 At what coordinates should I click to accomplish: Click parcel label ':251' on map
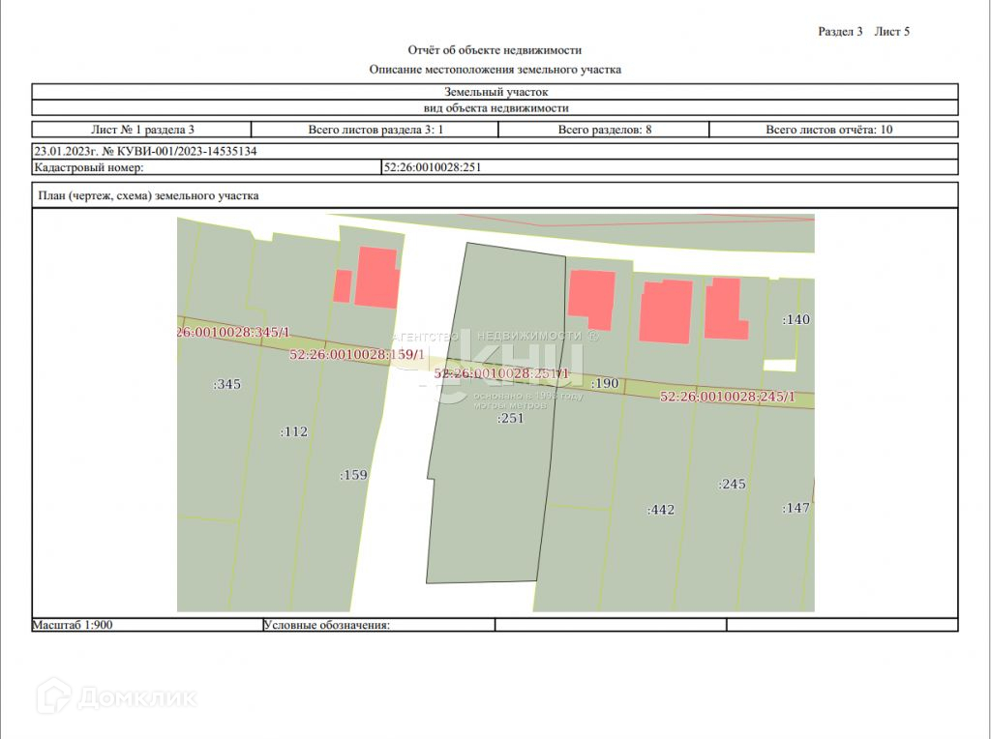click(511, 418)
